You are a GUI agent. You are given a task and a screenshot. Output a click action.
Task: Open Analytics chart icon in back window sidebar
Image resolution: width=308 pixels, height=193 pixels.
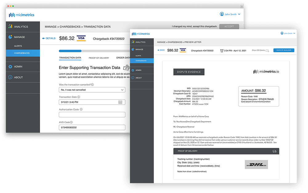coord(10,26)
